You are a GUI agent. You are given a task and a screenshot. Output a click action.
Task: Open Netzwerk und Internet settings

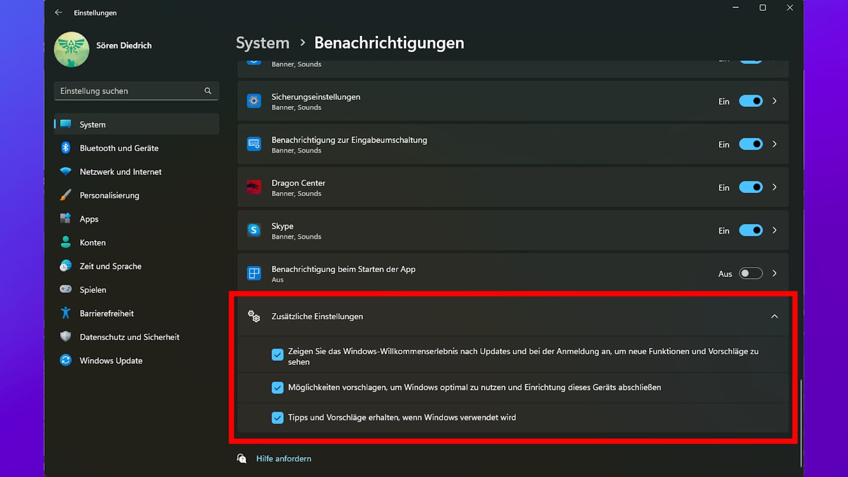coord(121,172)
